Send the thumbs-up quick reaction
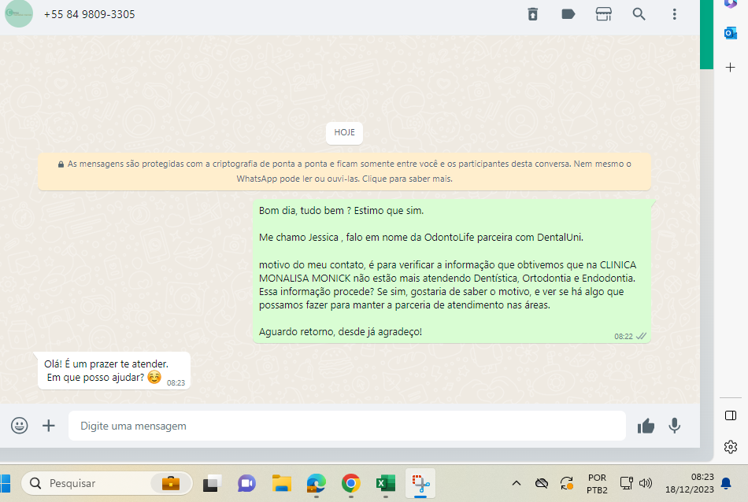Screen dimensions: 748x502 [x=646, y=426]
